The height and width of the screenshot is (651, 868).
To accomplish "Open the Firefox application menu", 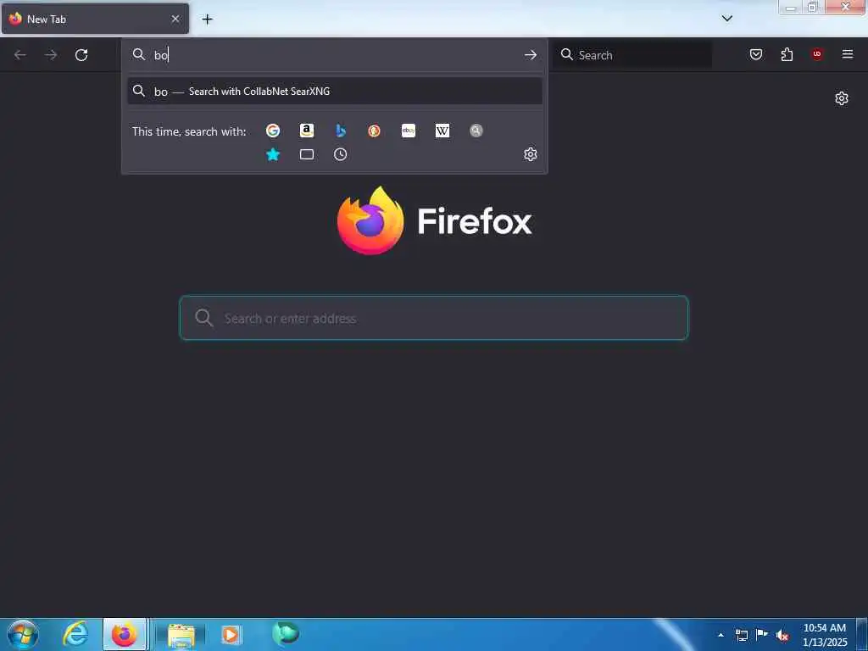I will [848, 54].
